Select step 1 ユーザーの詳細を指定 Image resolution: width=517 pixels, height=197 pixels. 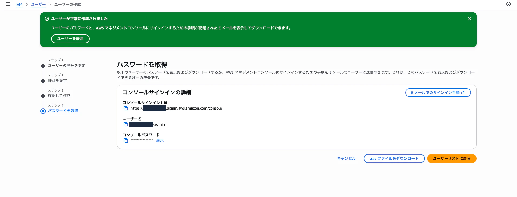pos(67,66)
